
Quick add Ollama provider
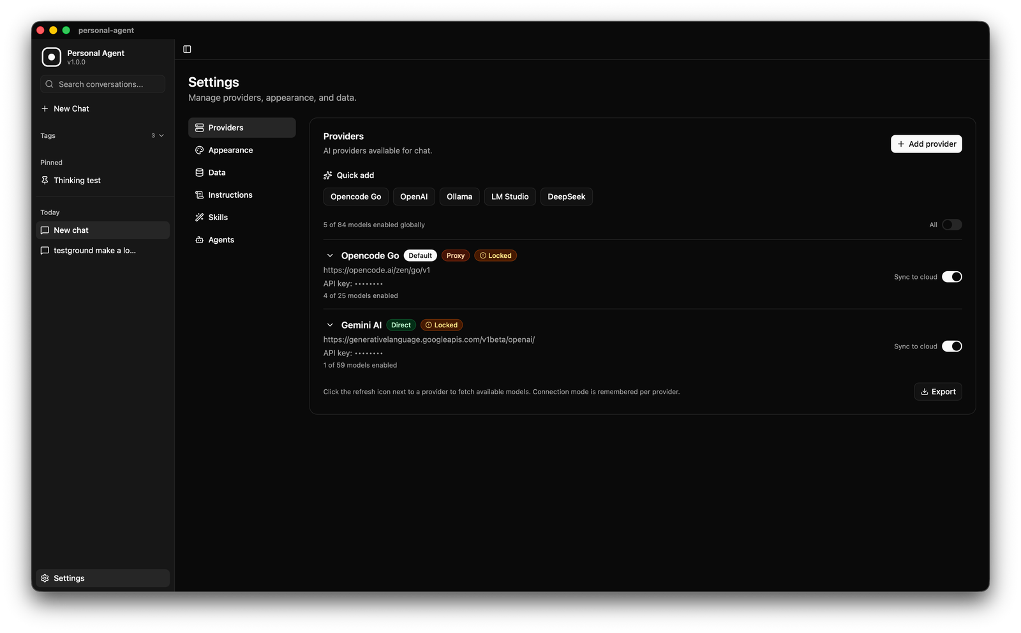coord(459,197)
